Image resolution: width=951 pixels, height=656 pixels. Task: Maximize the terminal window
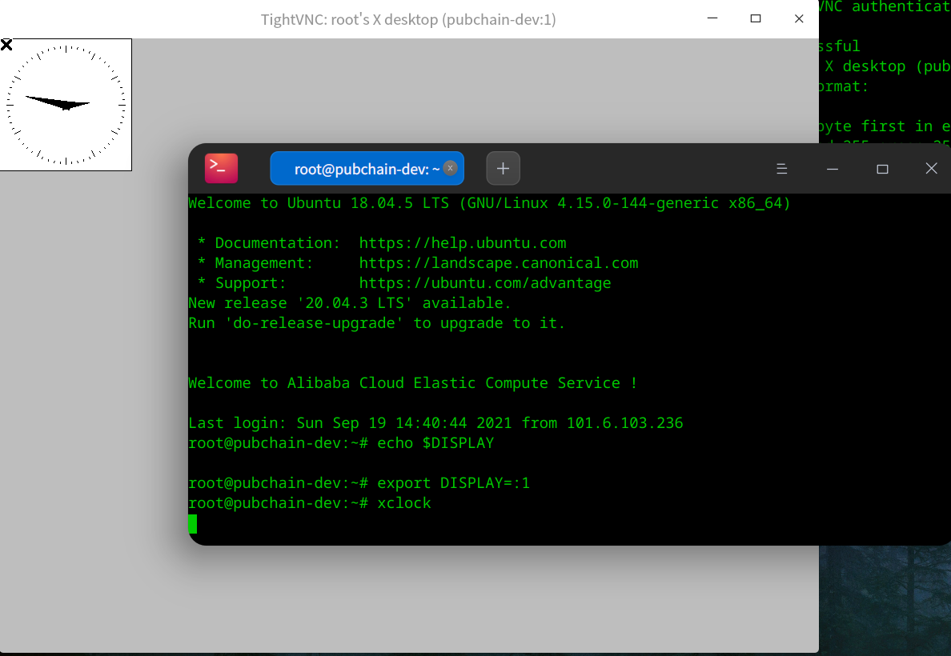point(882,168)
